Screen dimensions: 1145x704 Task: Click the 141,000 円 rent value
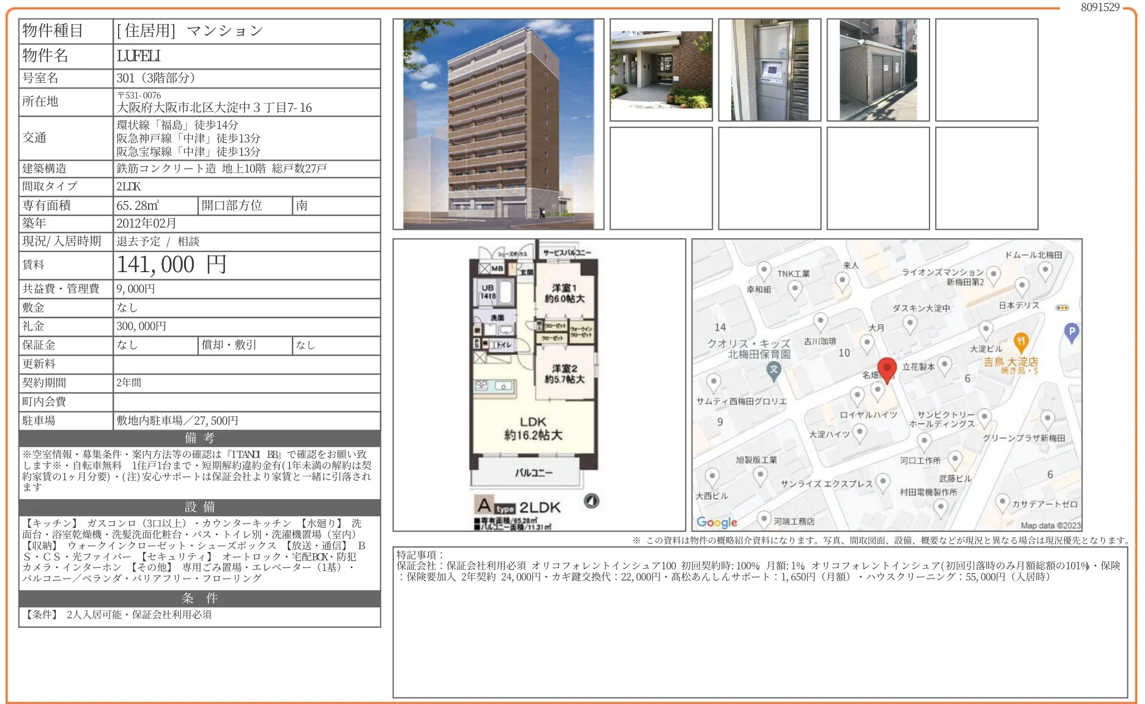tap(171, 265)
